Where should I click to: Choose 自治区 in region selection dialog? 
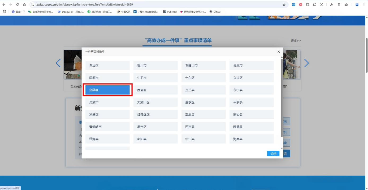[107, 66]
